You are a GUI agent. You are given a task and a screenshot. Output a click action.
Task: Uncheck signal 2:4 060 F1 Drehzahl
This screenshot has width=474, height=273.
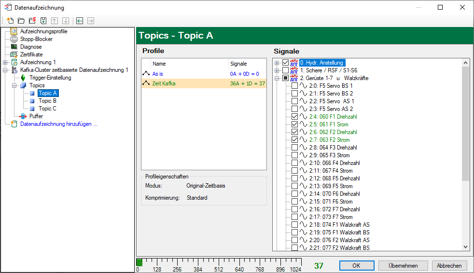point(295,117)
